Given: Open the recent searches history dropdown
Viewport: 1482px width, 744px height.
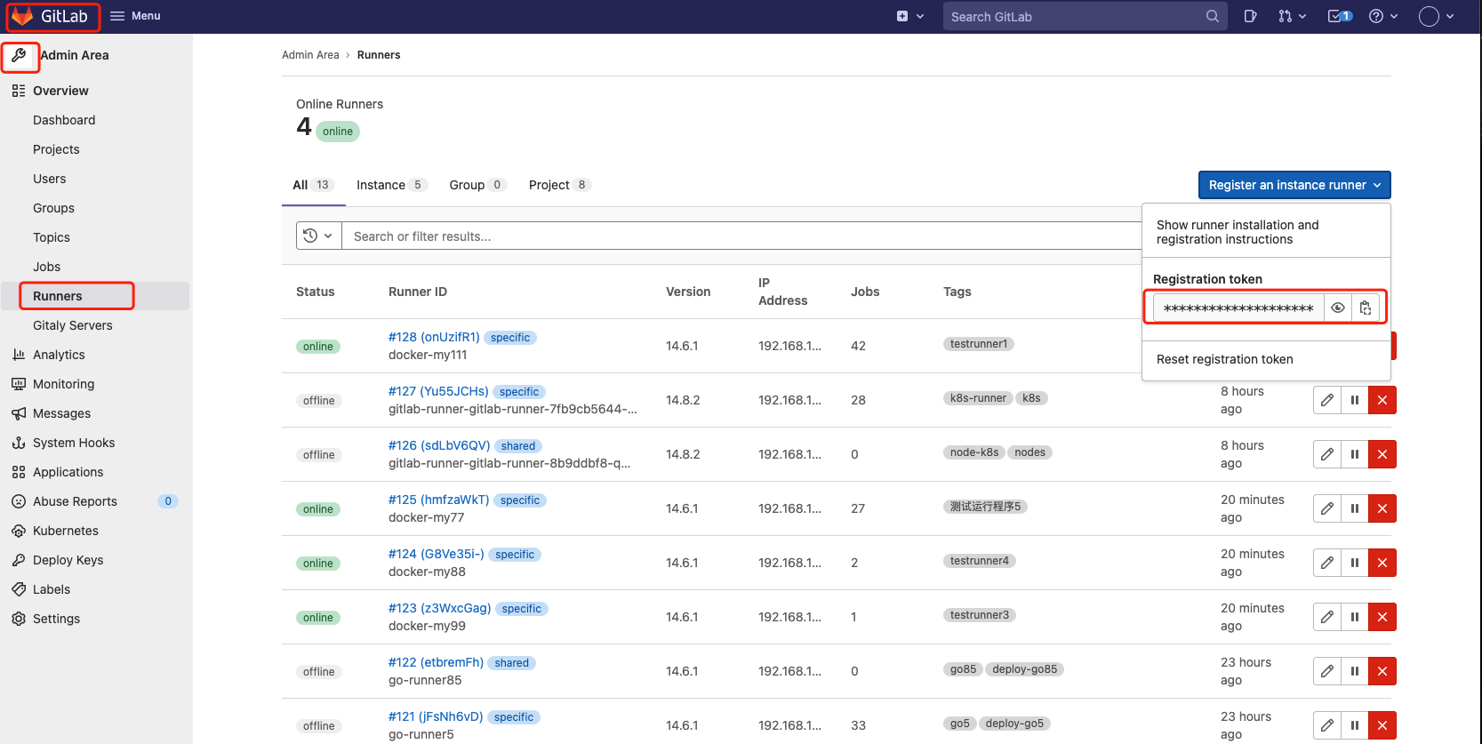Looking at the screenshot, I should pos(318,236).
